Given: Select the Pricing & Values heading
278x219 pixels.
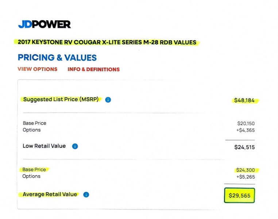Looking at the screenshot, I should pyautogui.click(x=57, y=57).
